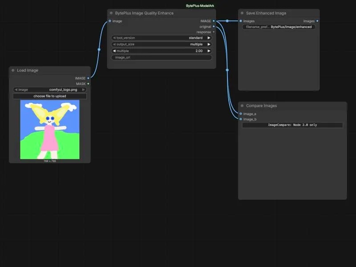Step output_size backward with left arrow
Image resolution: width=356 pixels, height=267 pixels.
(114, 44)
